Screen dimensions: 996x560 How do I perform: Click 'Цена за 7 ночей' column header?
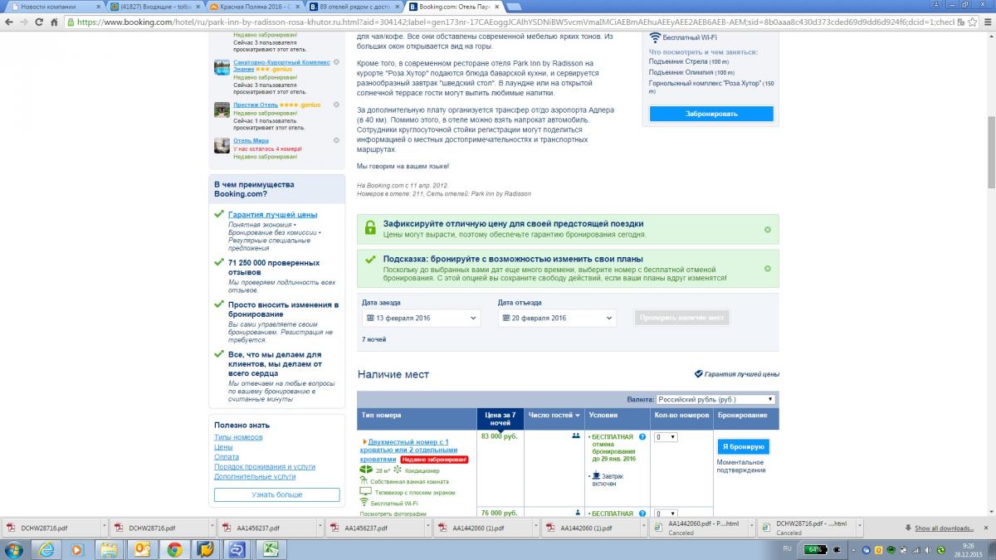500,418
